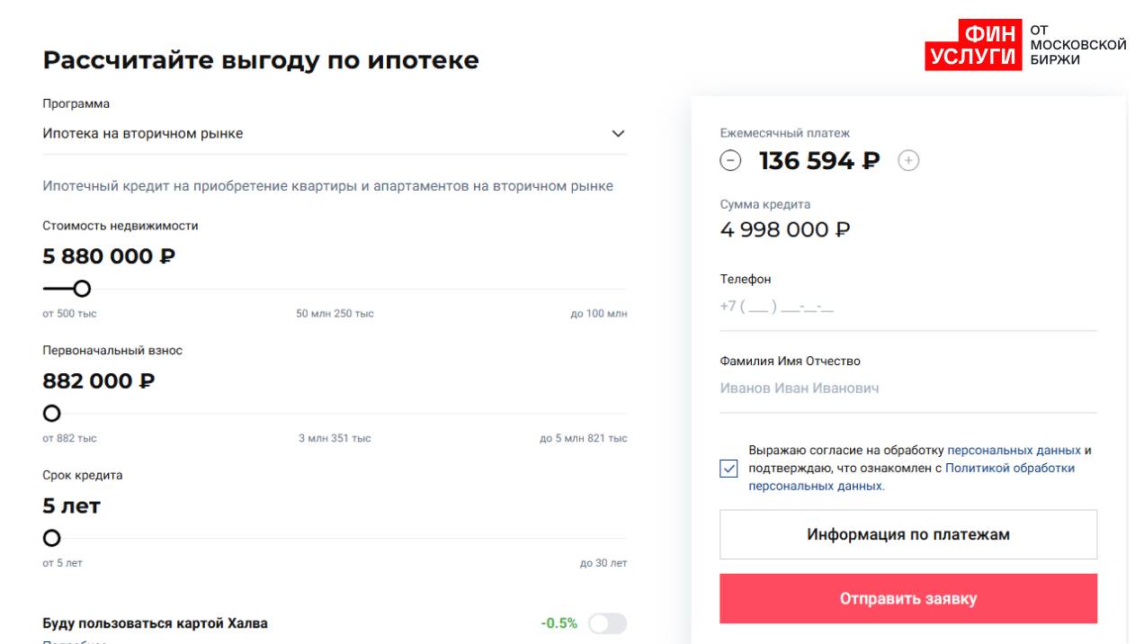Focus the Фамилия Имя Отчество input
This screenshot has width=1144, height=644.
[908, 389]
